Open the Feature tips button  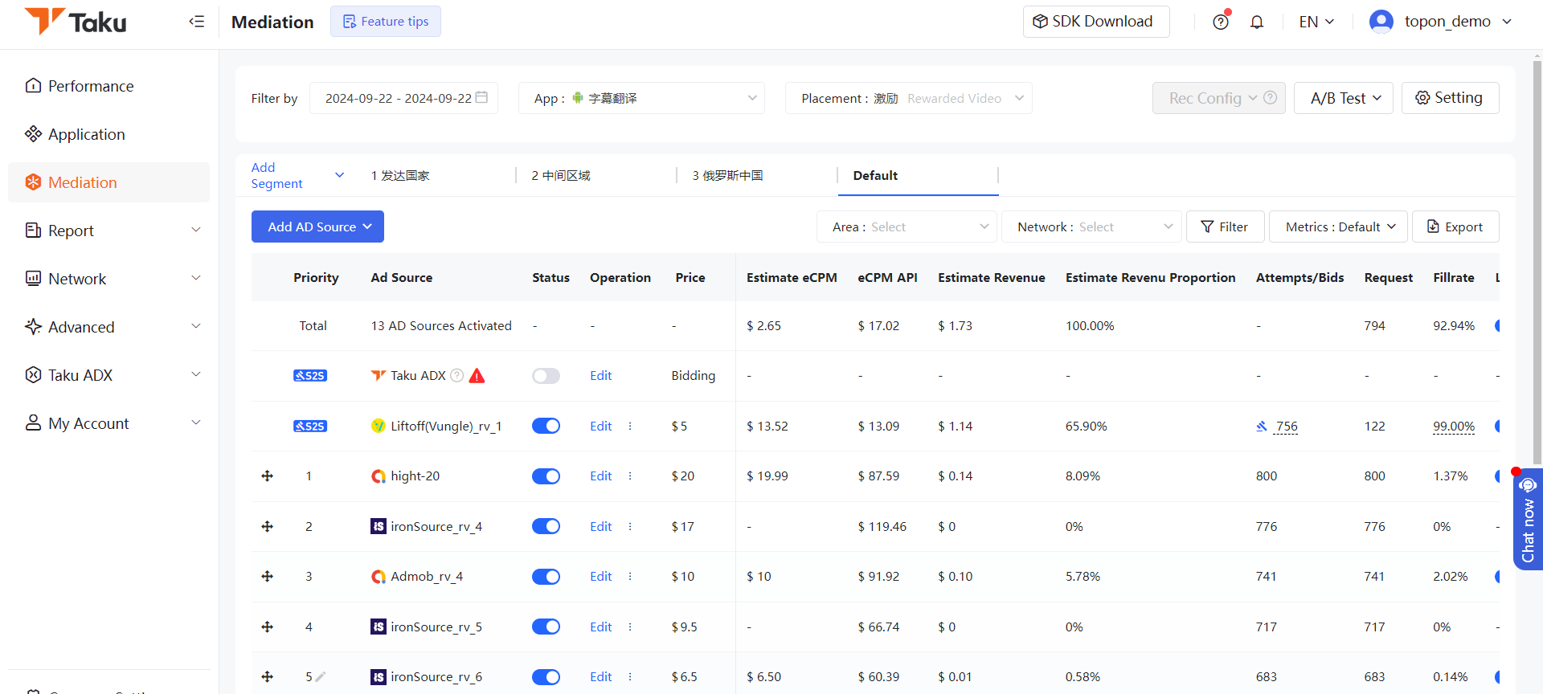point(386,22)
